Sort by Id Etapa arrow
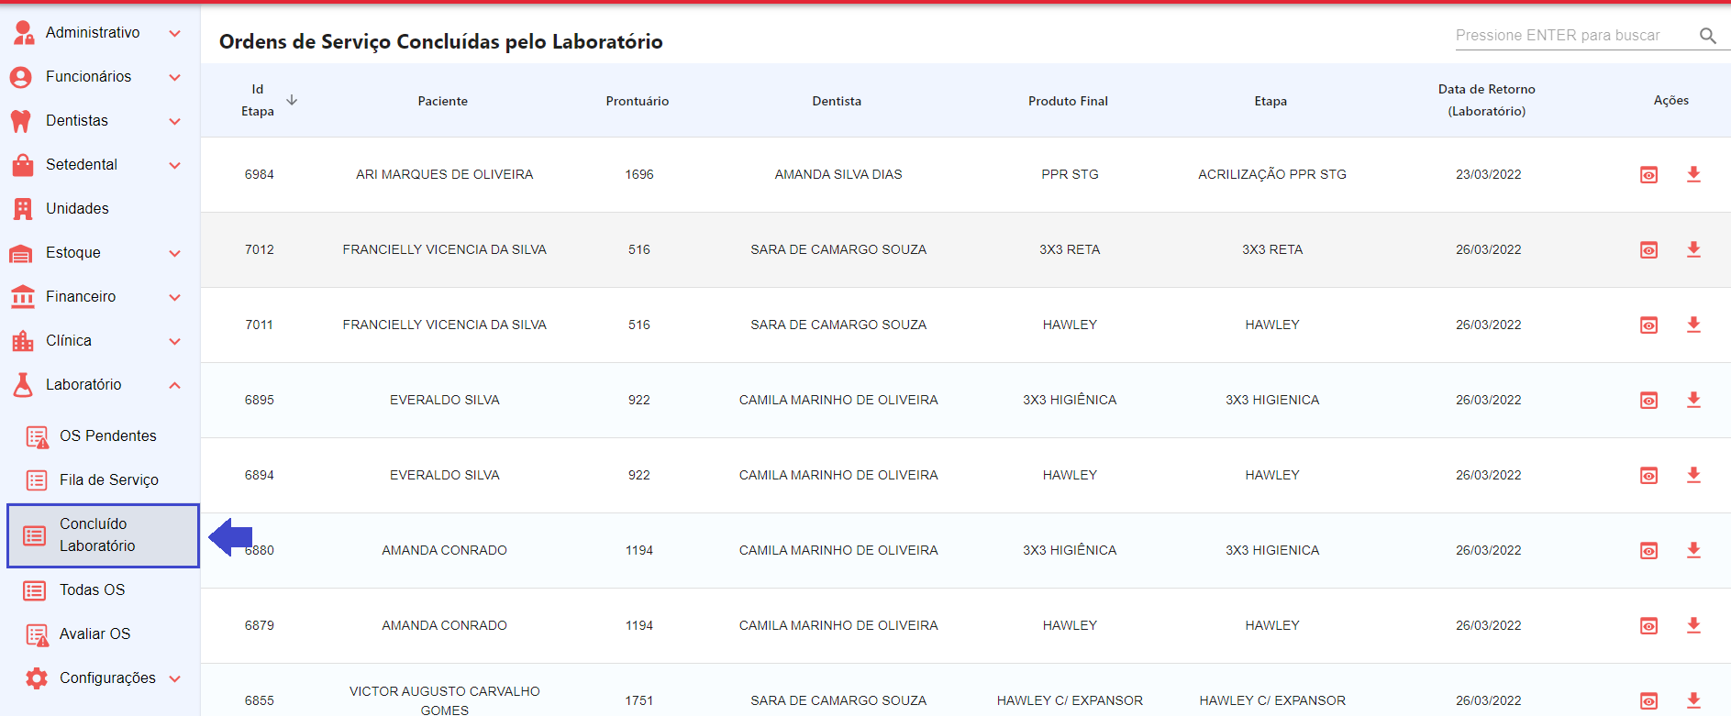 292,100
